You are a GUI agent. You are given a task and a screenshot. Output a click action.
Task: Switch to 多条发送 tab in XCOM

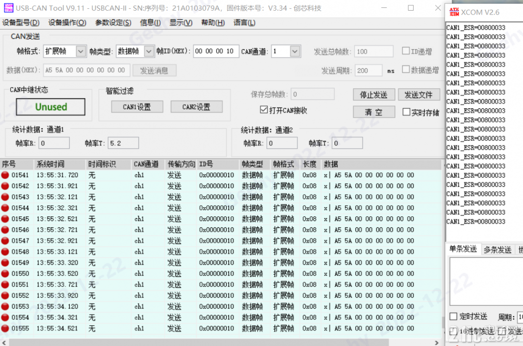click(x=497, y=250)
